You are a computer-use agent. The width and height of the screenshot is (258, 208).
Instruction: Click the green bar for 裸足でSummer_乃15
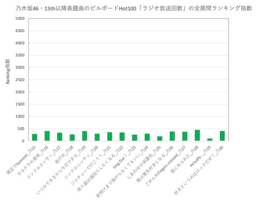pos(35,137)
